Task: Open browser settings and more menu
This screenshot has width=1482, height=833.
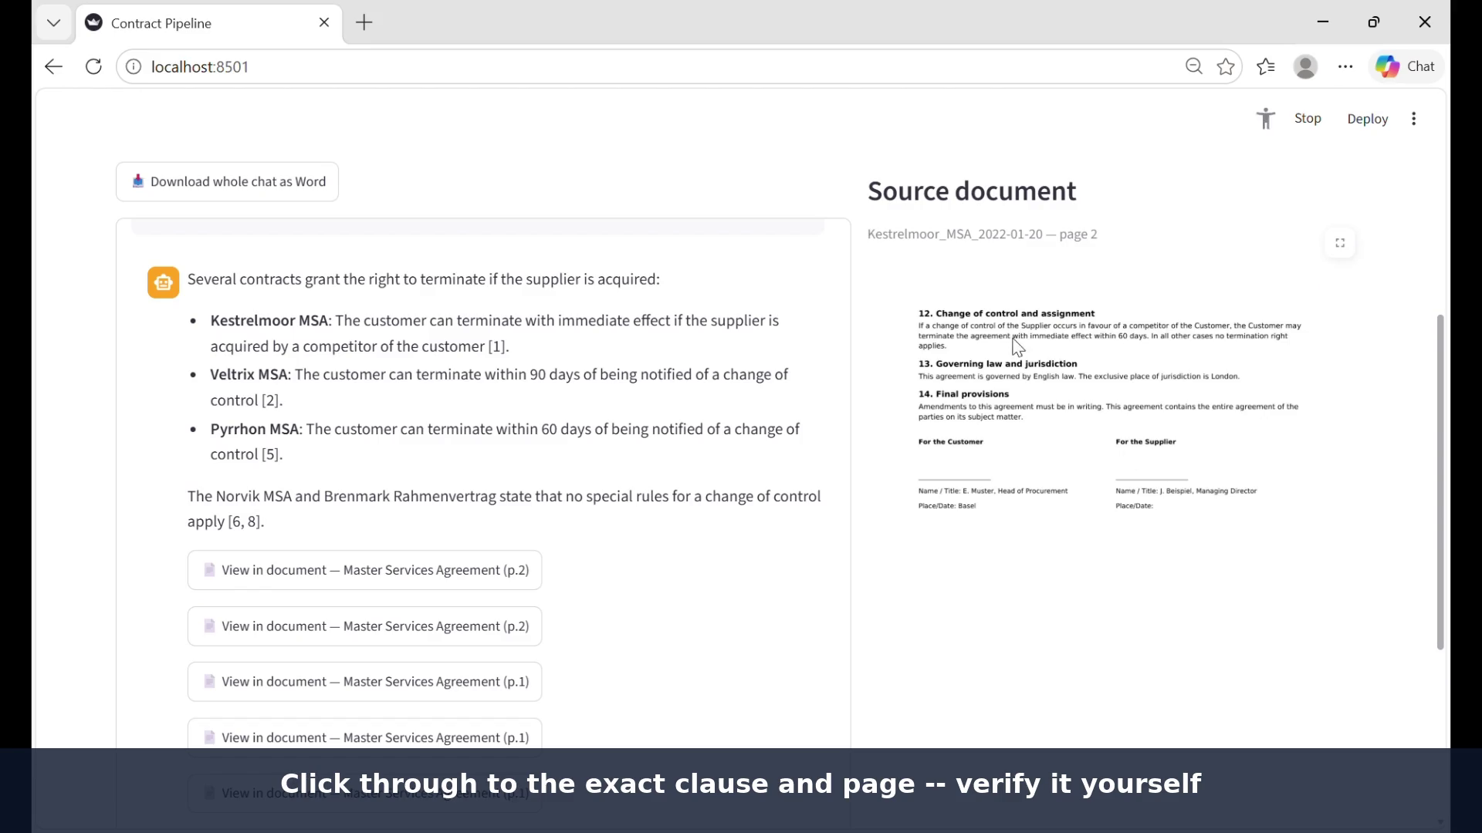Action: tap(1345, 66)
